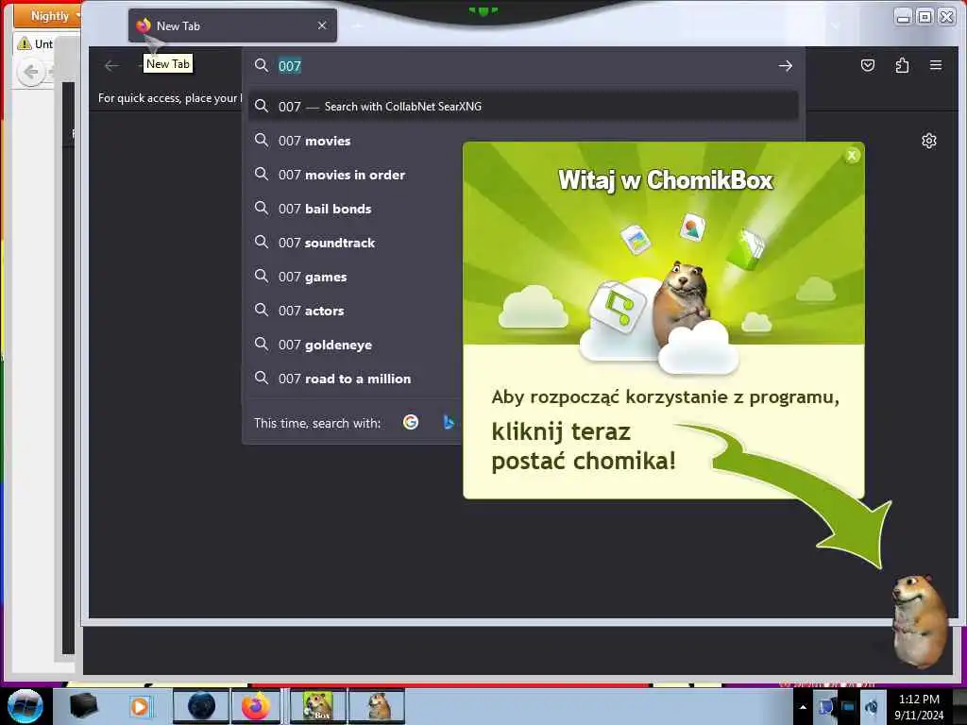Viewport: 967px width, 725px height.
Task: Click the hamster character on desktop
Action: point(920,621)
